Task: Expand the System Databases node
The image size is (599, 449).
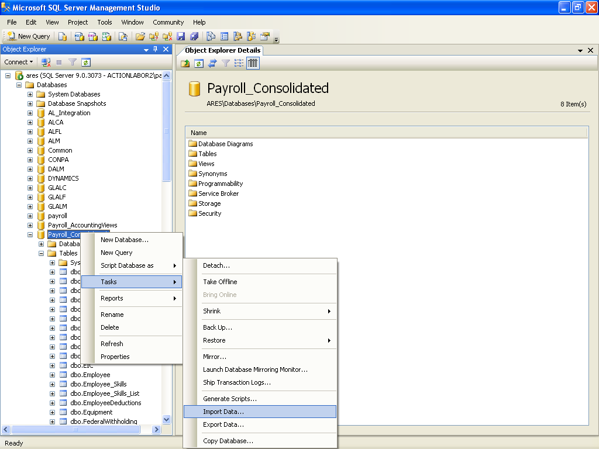Action: pos(30,94)
